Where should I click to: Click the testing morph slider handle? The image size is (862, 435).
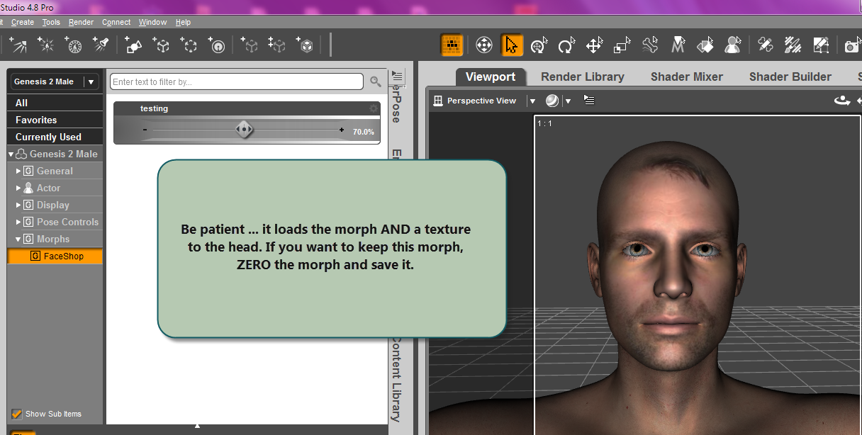pos(244,129)
